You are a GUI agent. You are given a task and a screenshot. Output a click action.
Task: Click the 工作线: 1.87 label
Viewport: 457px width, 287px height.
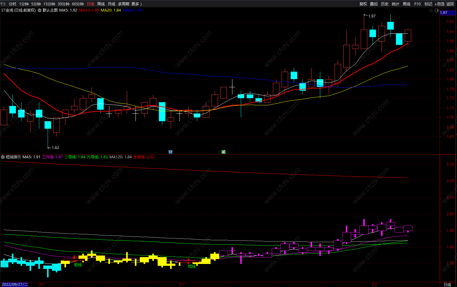pos(53,157)
